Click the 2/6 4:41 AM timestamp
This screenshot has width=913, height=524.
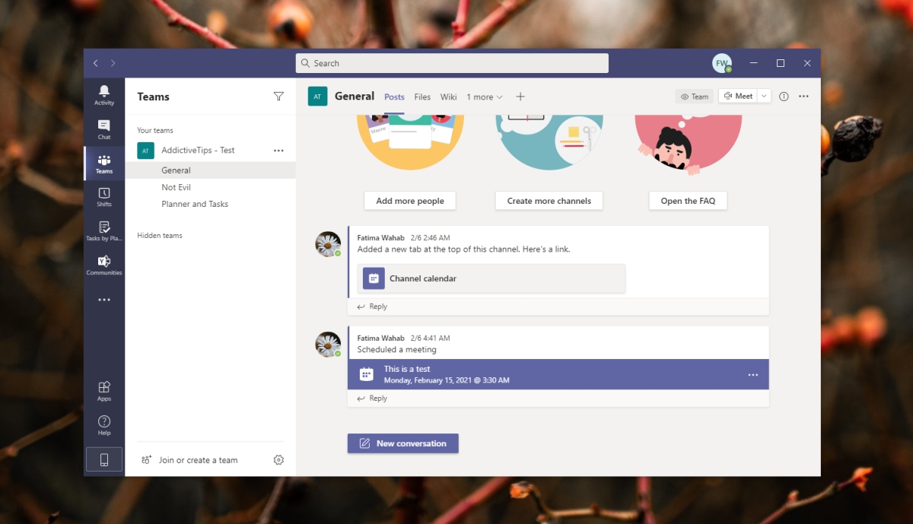[430, 338]
